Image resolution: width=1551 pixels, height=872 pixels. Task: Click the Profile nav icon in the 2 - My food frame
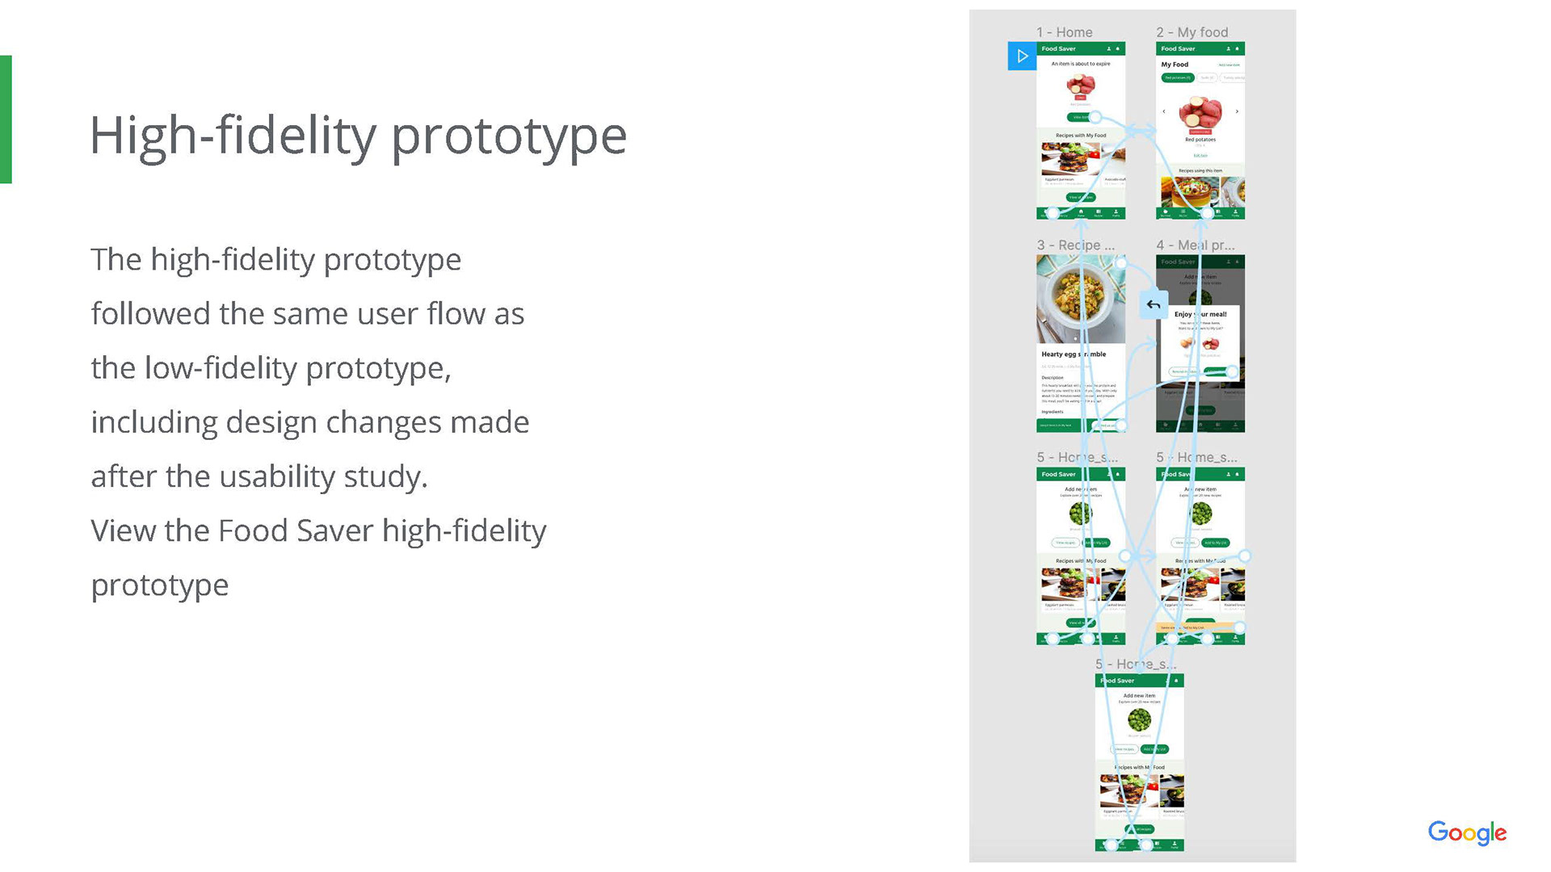pyautogui.click(x=1235, y=213)
